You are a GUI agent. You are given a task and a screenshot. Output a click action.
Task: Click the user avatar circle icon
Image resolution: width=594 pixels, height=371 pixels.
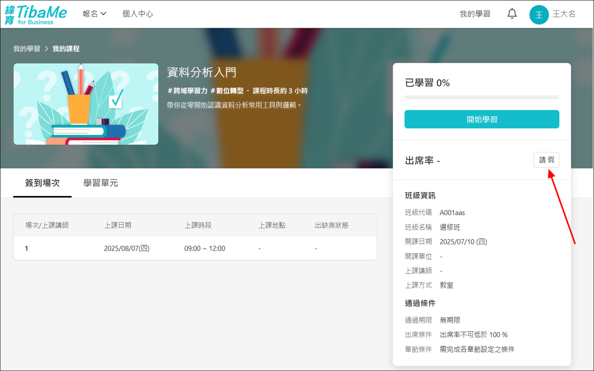point(539,14)
